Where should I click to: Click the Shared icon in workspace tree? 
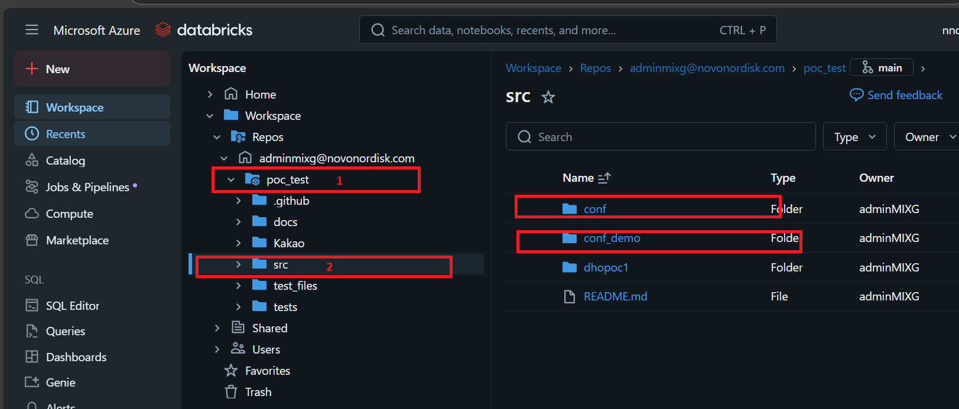[x=238, y=328]
